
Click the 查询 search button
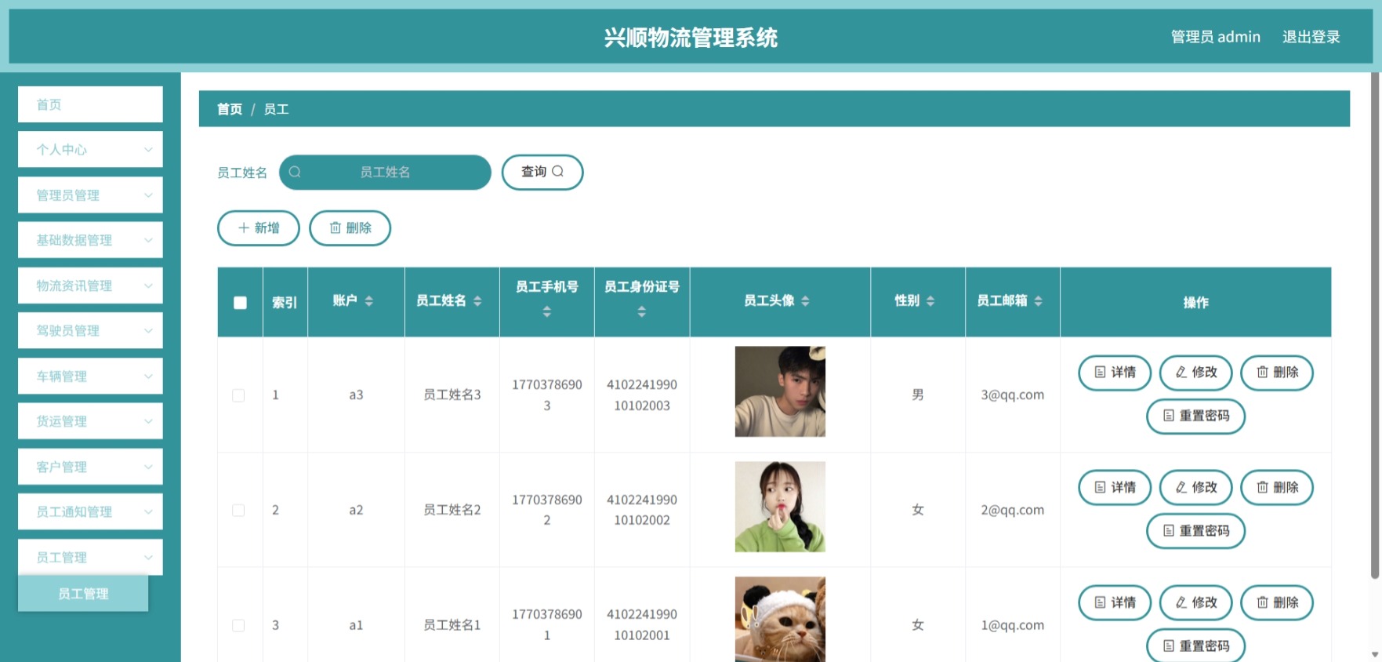pos(542,172)
